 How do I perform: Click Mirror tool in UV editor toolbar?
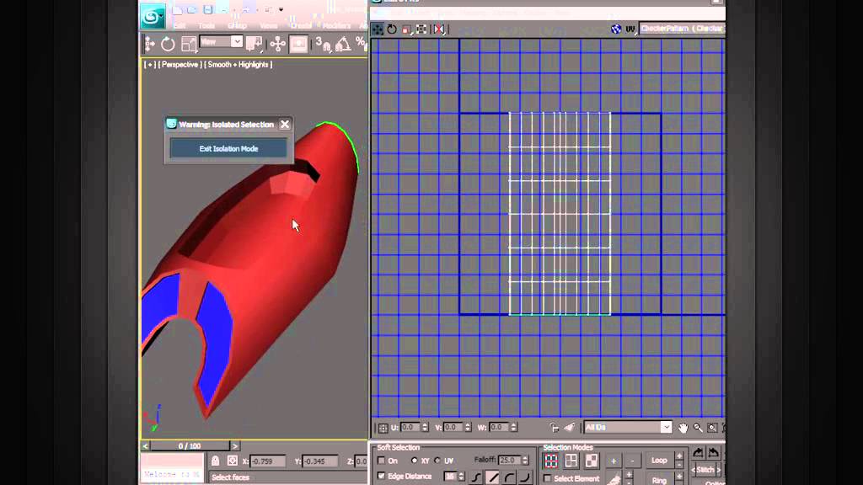pos(438,29)
